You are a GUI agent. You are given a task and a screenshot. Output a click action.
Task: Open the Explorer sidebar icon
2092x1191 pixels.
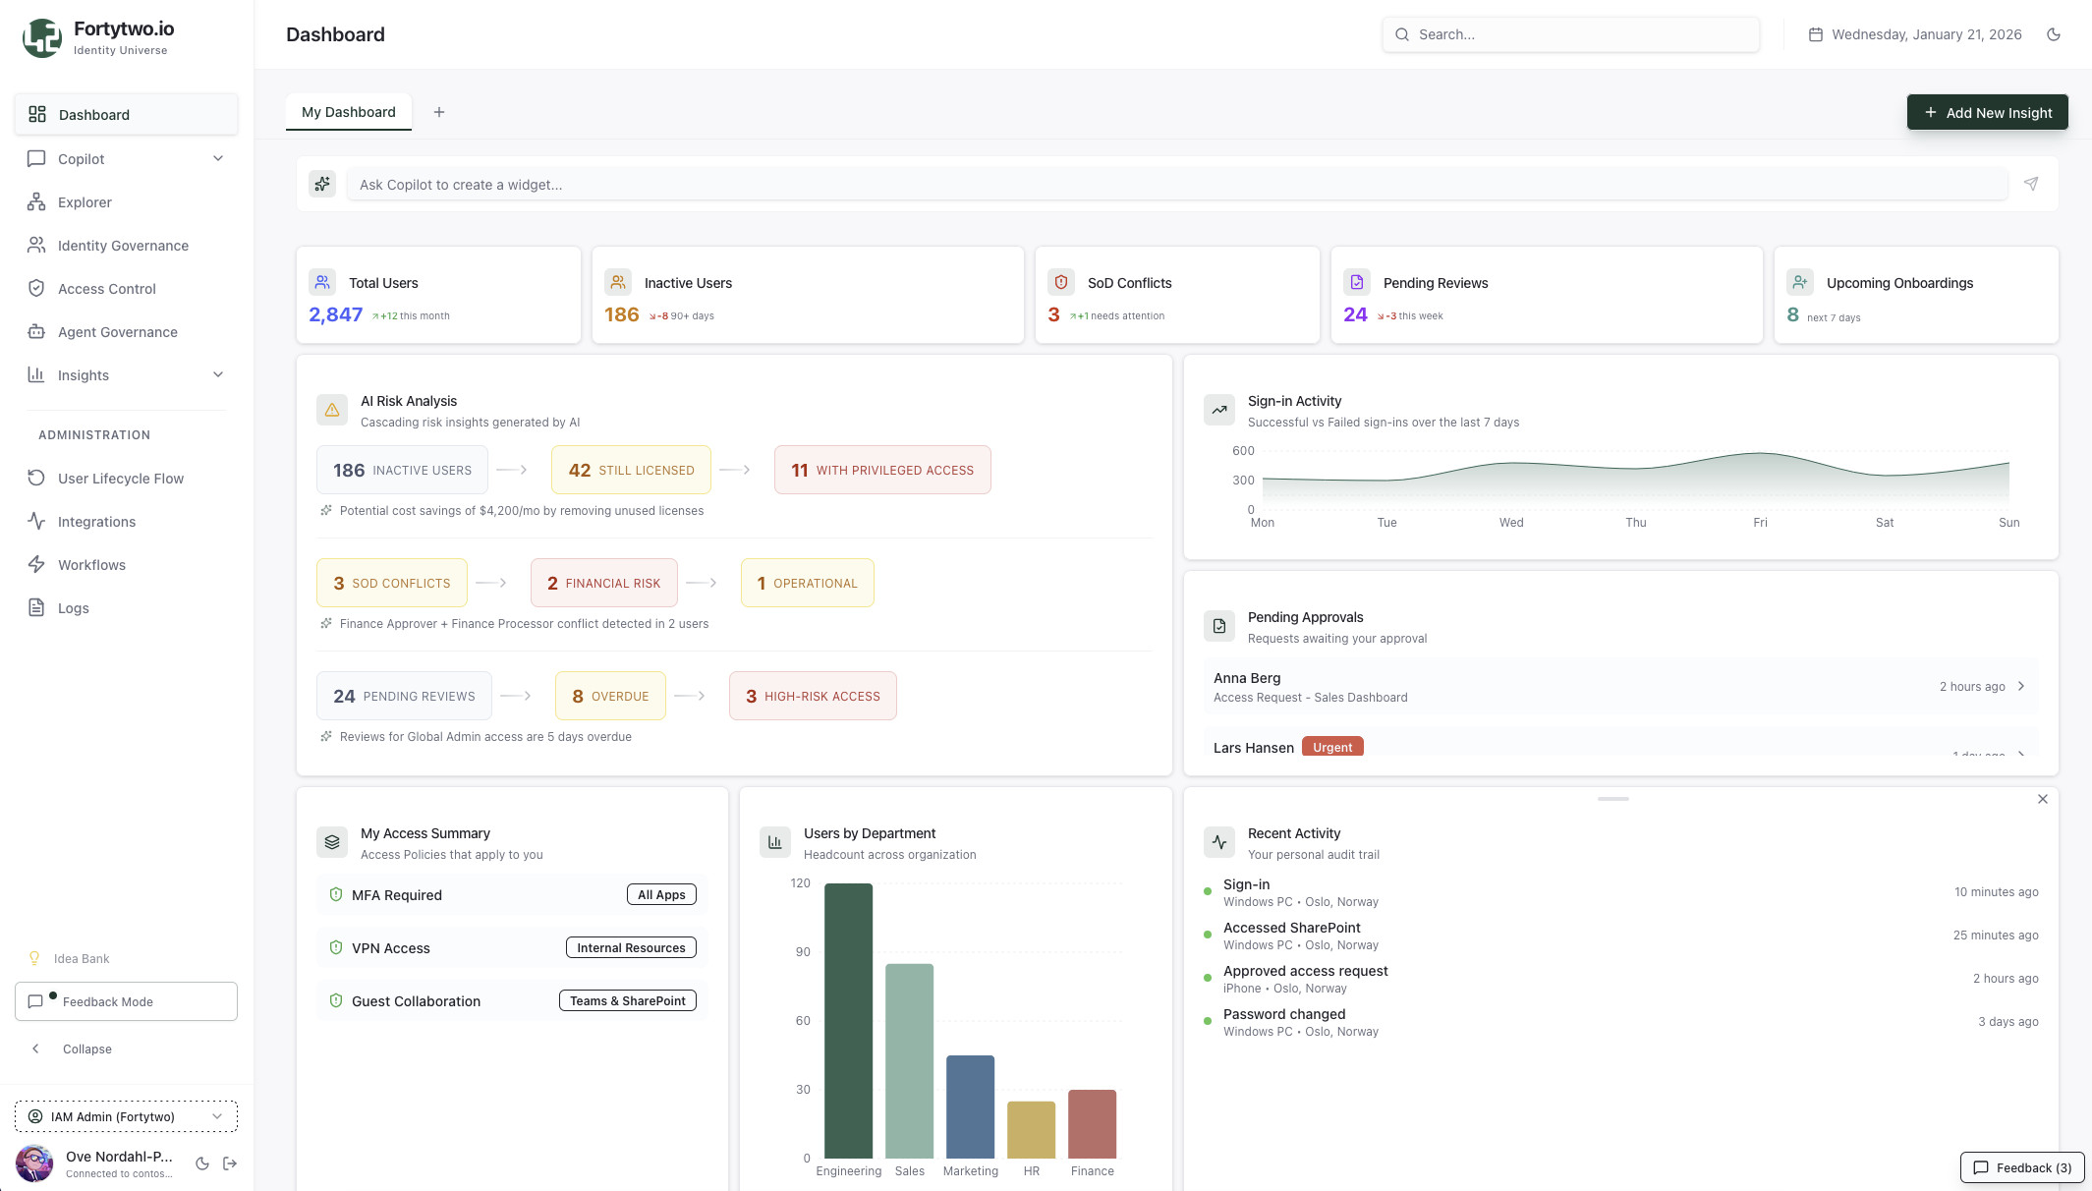coord(36,202)
